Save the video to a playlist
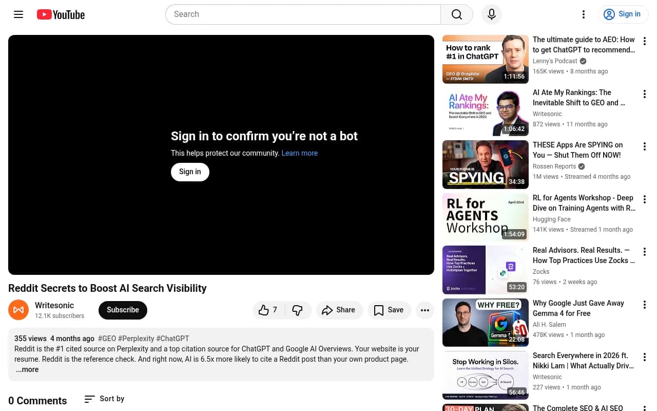 point(389,310)
